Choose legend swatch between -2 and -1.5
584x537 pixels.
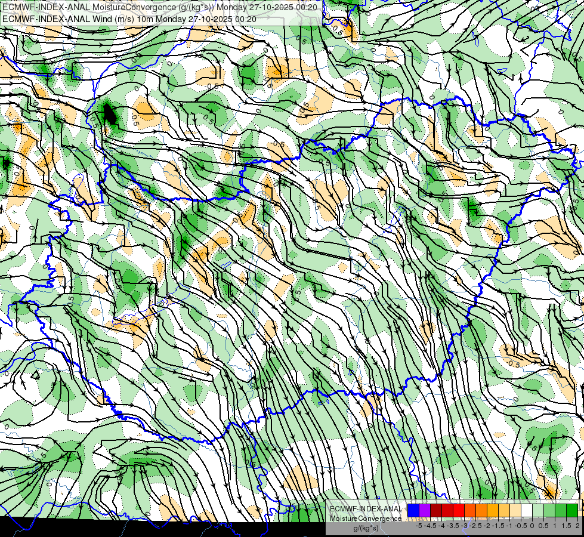pyautogui.click(x=493, y=511)
